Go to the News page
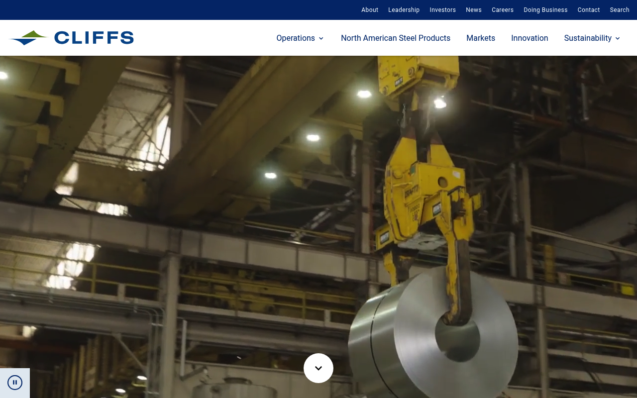 click(x=474, y=10)
